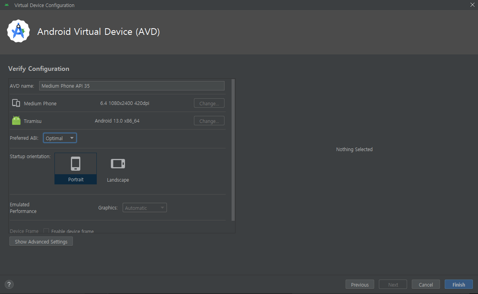478x294 pixels.
Task: Click Change button for Medium Phone
Action: point(209,103)
